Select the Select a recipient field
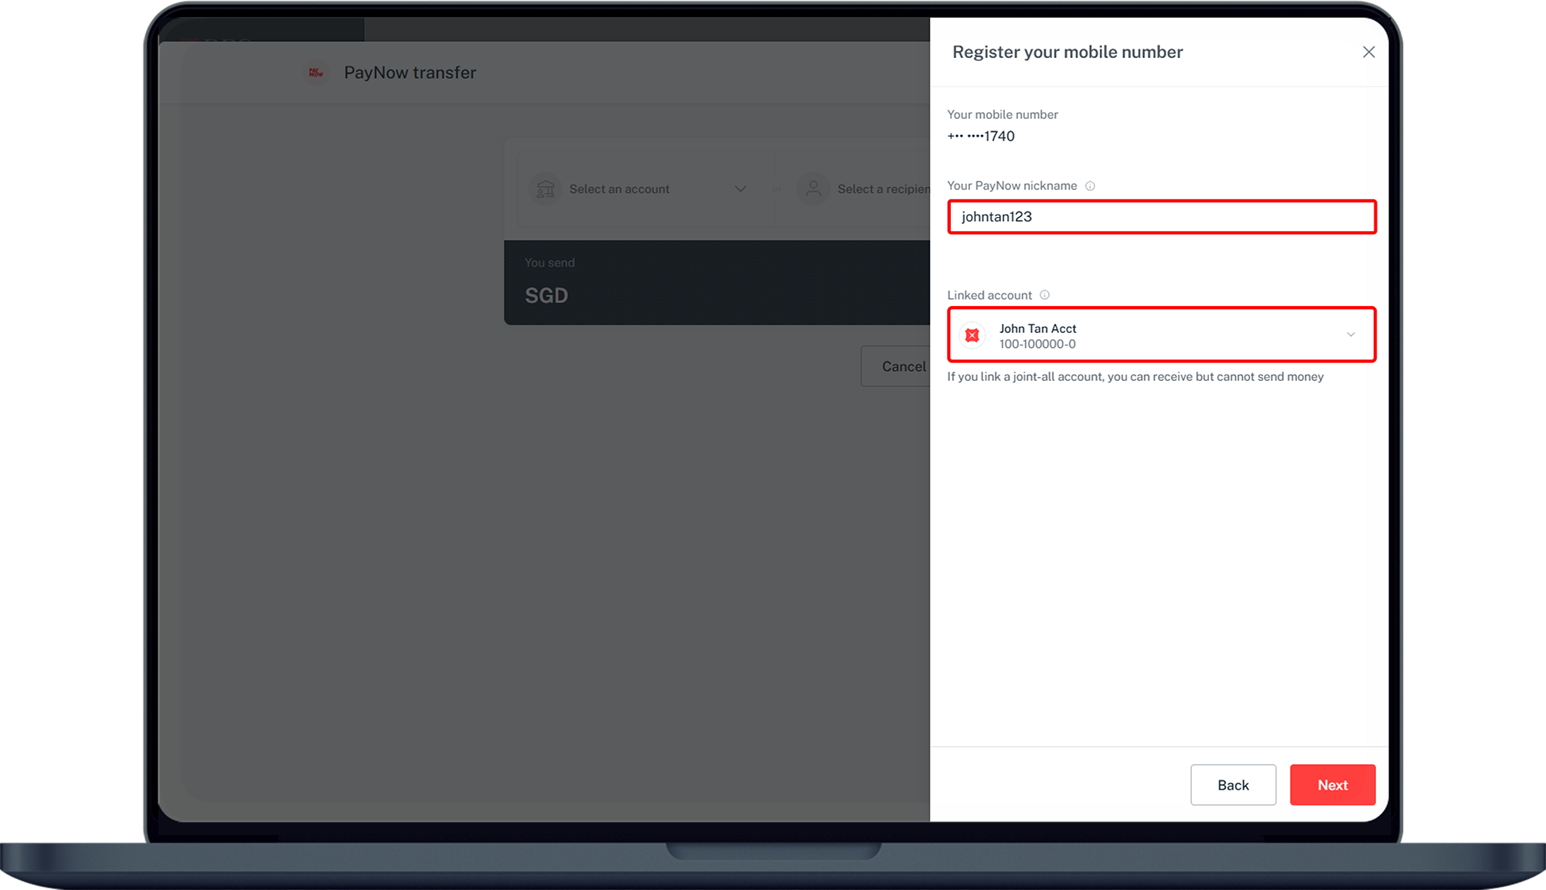Viewport: 1546px width, 890px height. (883, 189)
